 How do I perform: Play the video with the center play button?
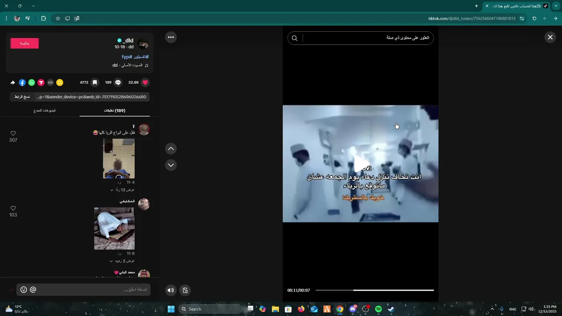pos(361,164)
